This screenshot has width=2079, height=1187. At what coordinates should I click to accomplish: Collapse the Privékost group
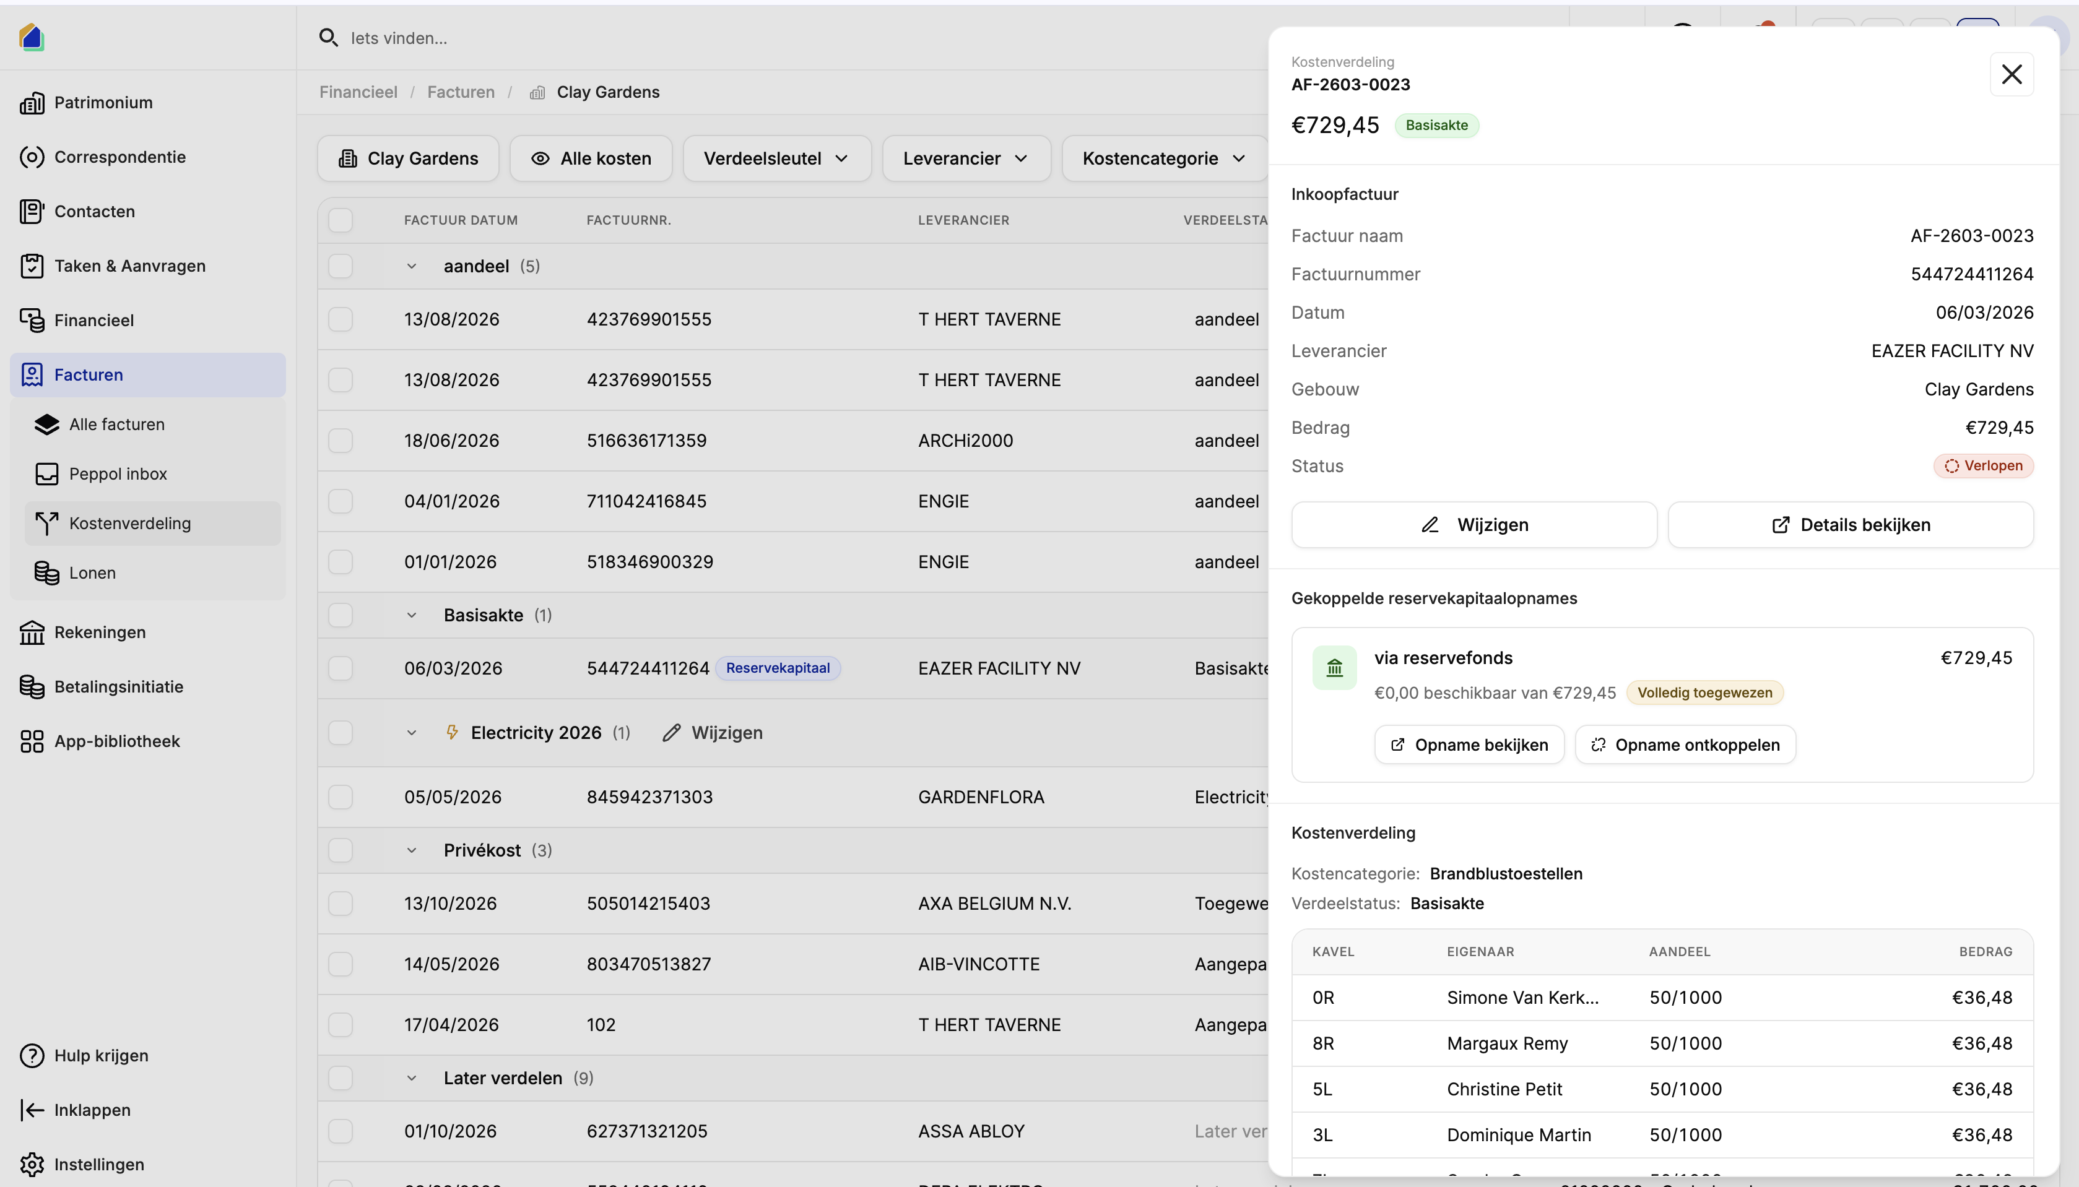click(x=412, y=850)
